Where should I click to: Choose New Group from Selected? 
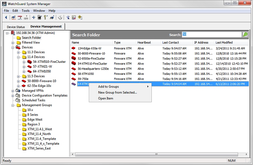pyautogui.click(x=117, y=93)
